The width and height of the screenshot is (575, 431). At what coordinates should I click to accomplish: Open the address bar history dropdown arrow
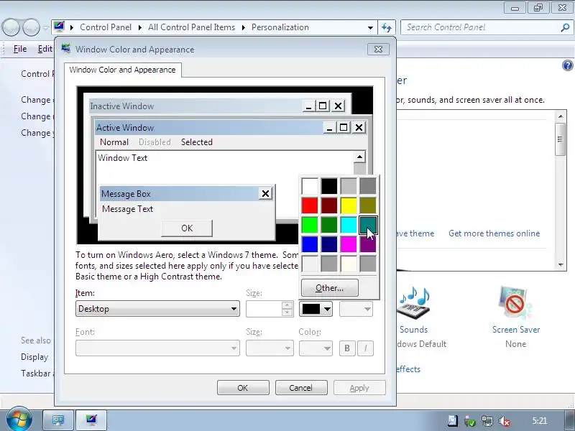370,27
